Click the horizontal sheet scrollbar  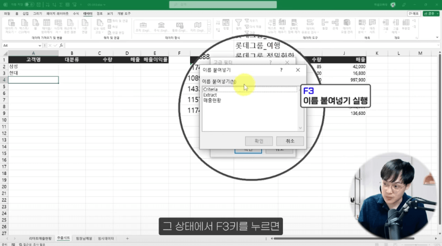point(344,238)
